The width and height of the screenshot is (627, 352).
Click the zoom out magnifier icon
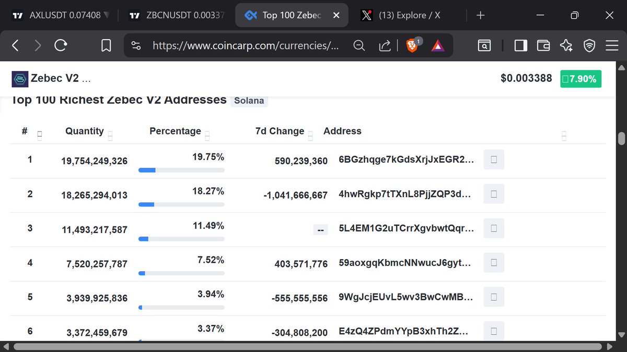pyautogui.click(x=359, y=46)
